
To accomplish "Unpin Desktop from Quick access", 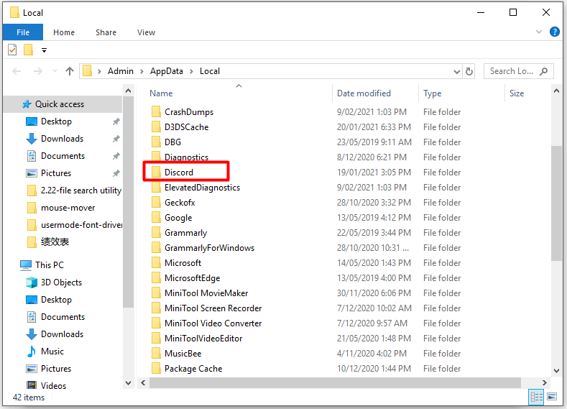I will pos(116,121).
